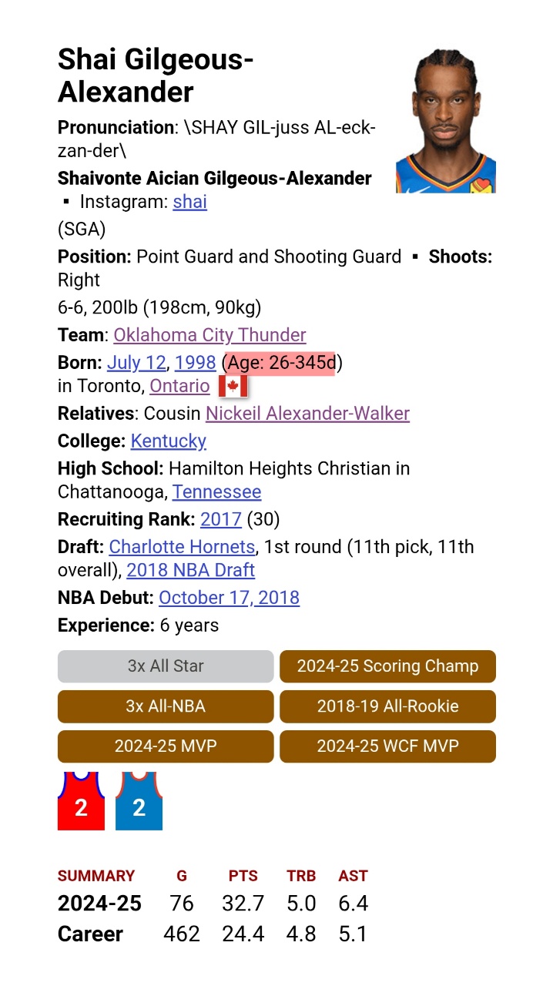
Task: Open the 2018 NBA Draft link
Action: [190, 570]
